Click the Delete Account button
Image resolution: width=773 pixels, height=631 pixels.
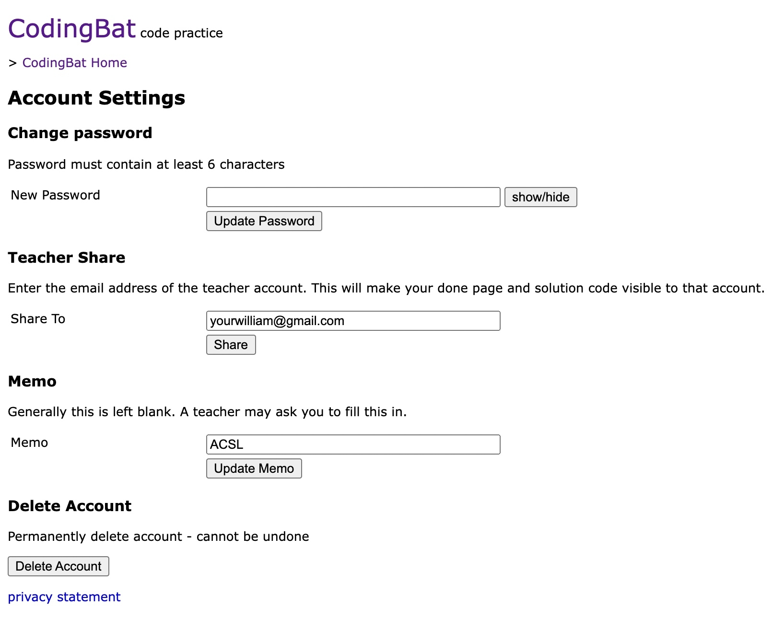(x=59, y=566)
